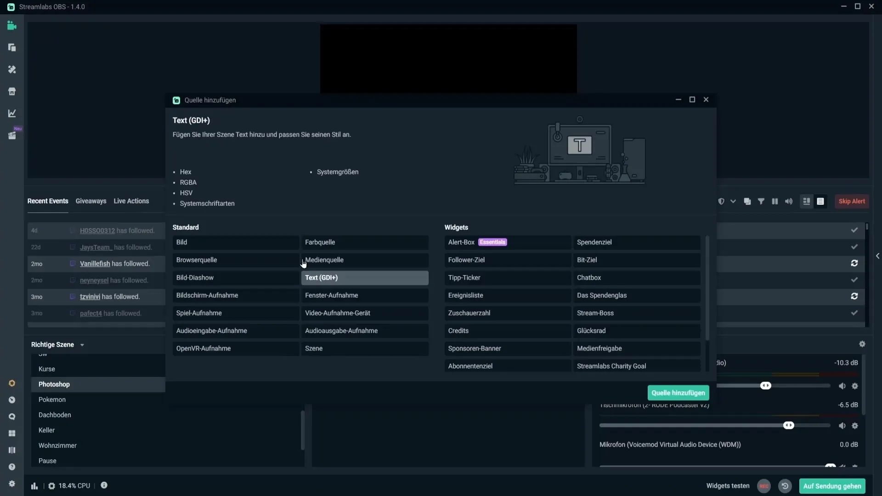Pause the alert queue
The width and height of the screenshot is (882, 496).
(x=775, y=201)
